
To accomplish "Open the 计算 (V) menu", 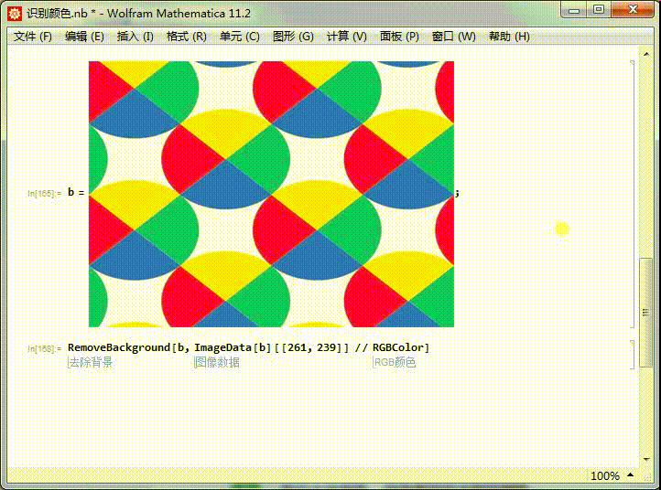I will click(x=346, y=37).
